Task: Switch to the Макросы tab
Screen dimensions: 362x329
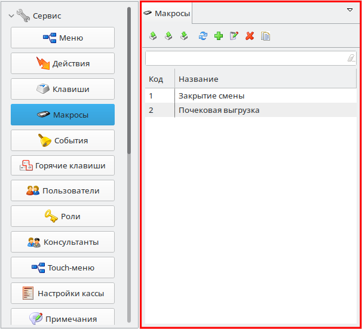Action: (x=167, y=13)
